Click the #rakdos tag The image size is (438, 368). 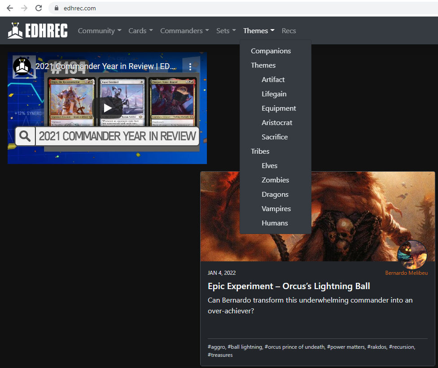pos(377,347)
